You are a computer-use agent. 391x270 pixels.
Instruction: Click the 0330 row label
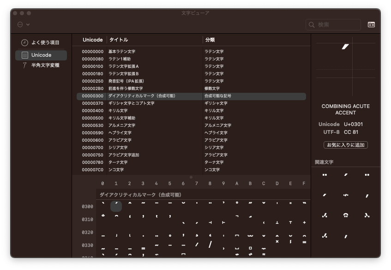tap(87, 246)
